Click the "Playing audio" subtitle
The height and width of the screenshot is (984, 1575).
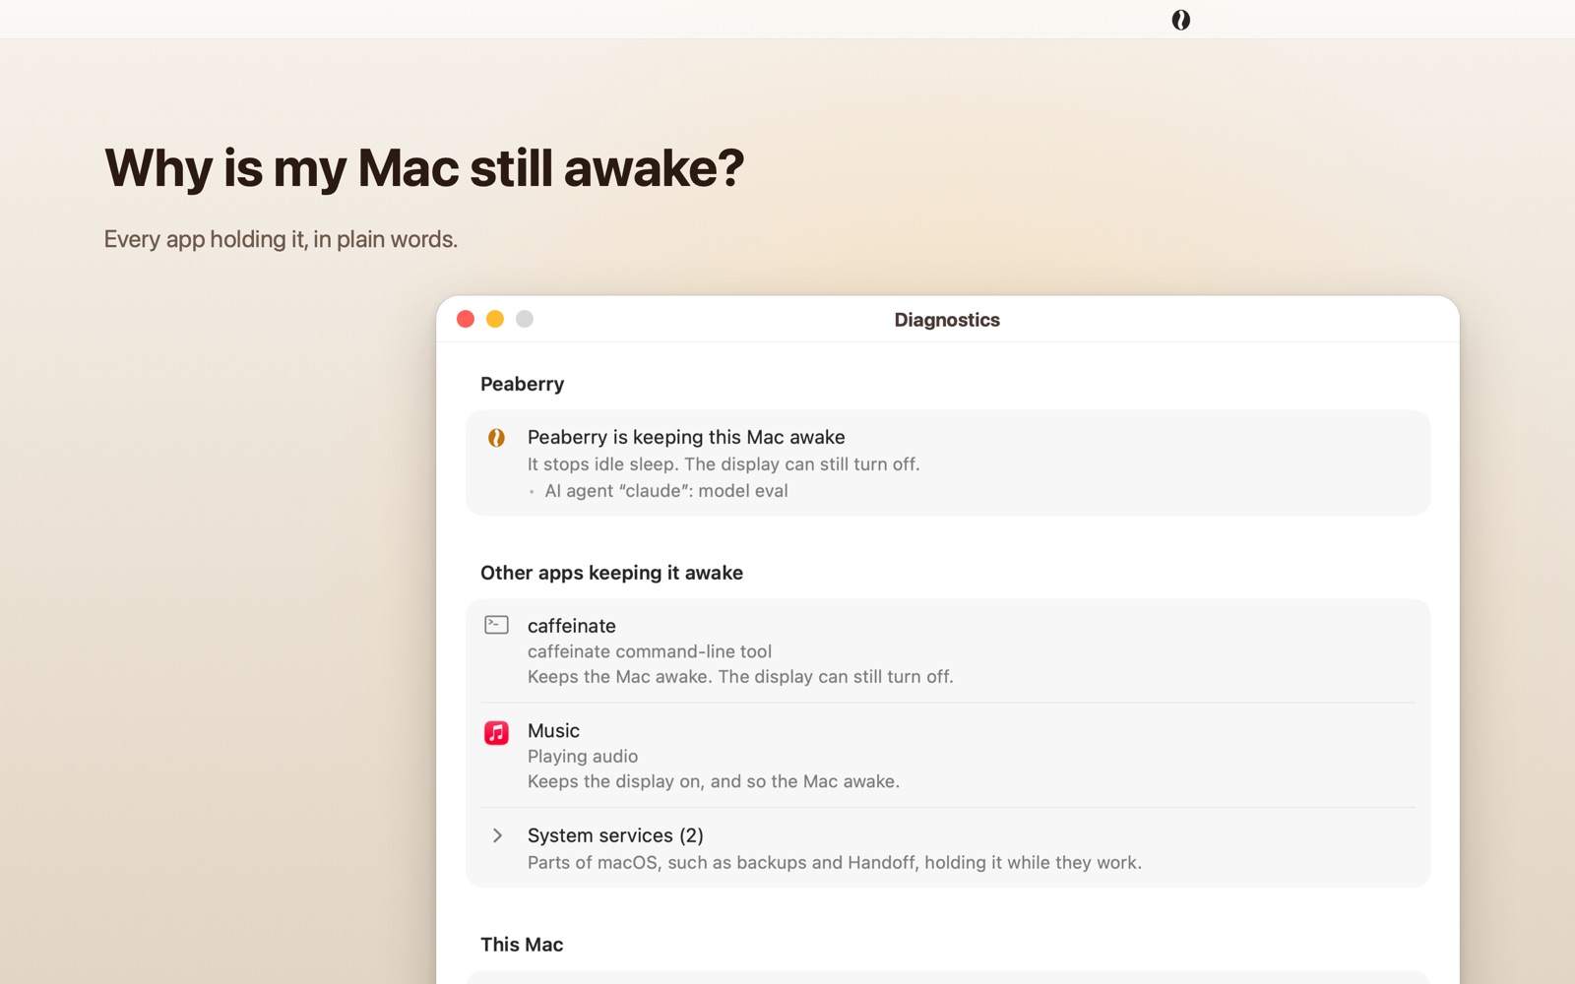click(x=583, y=757)
